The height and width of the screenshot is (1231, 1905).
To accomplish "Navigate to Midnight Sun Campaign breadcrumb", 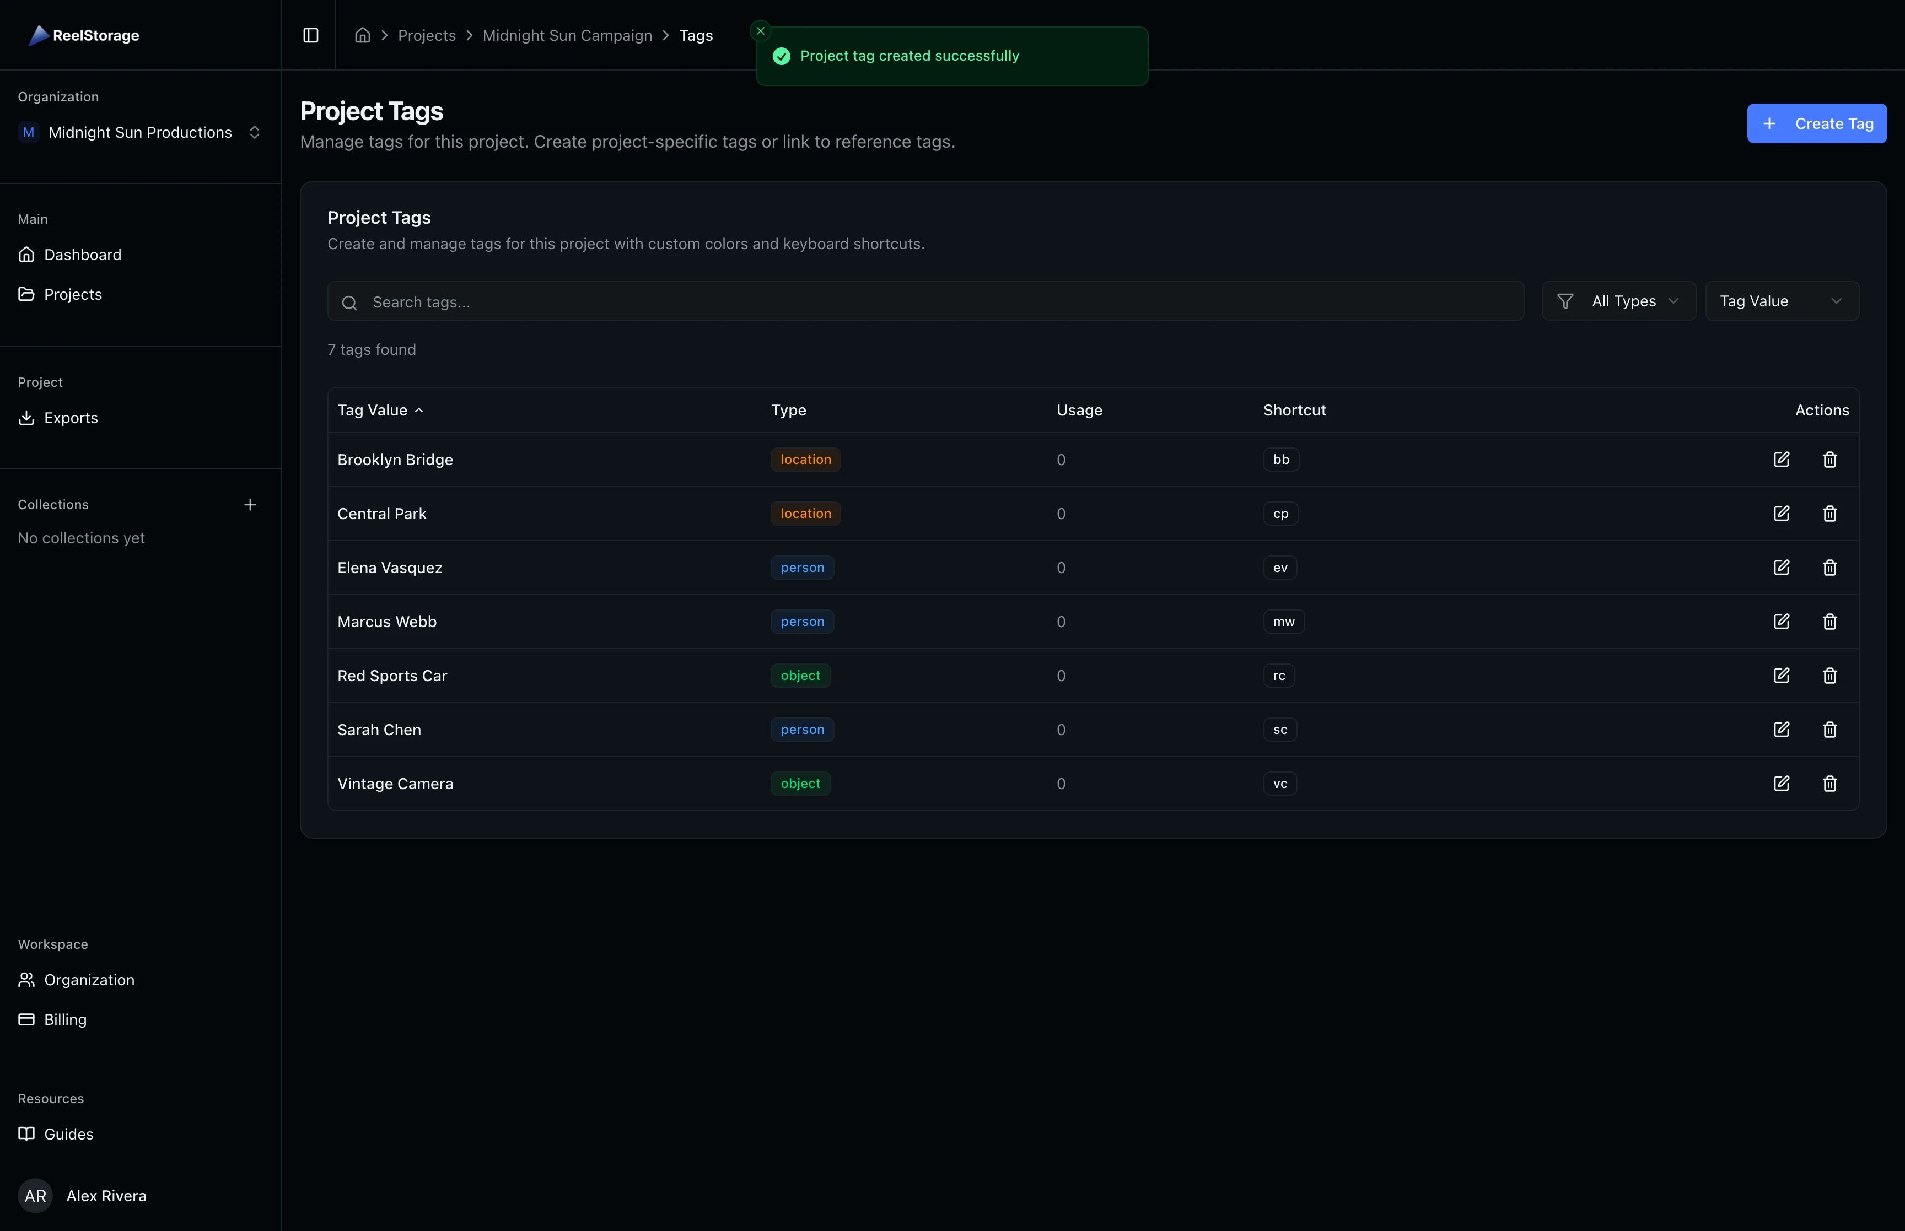I will click(567, 35).
